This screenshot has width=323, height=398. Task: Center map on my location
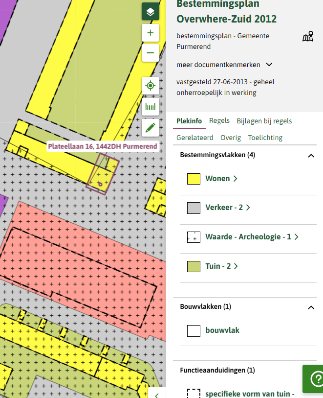(x=151, y=86)
